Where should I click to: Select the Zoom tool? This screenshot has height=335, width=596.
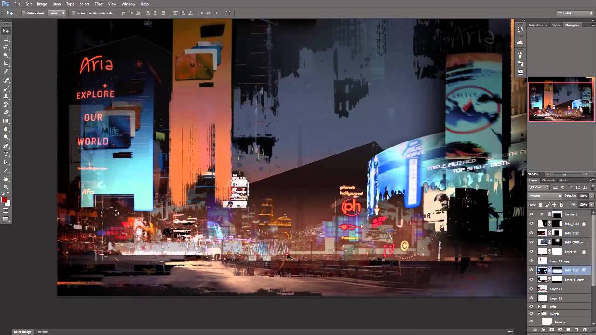point(6,187)
